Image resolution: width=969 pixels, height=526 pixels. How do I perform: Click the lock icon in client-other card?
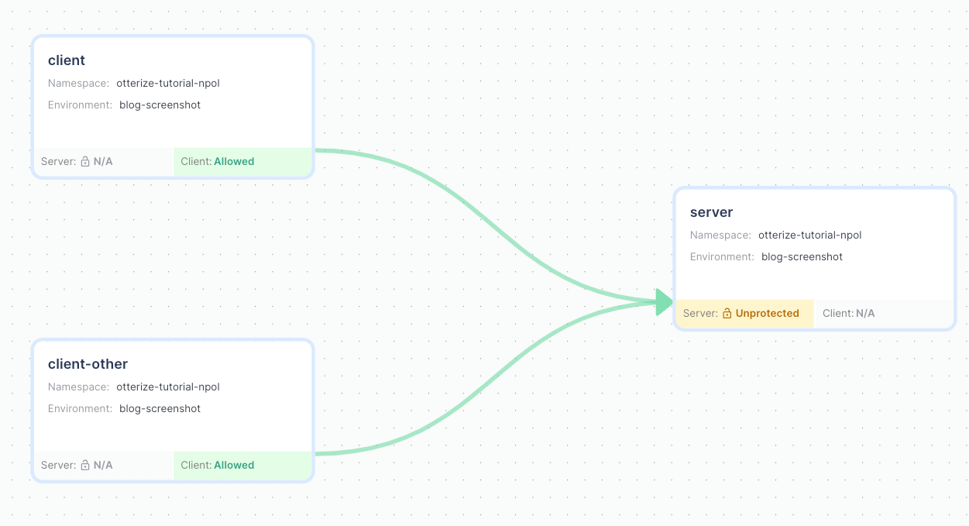85,466
